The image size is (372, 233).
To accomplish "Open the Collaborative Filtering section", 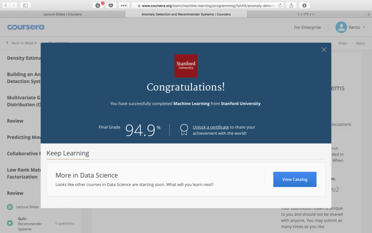I will [24, 154].
